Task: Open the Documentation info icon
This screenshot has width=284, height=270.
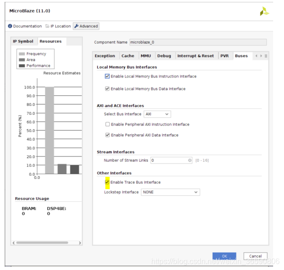Action: pos(10,26)
